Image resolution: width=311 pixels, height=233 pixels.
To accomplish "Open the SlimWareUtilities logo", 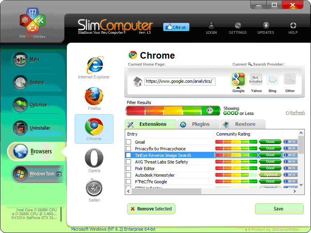I will click(33, 23).
